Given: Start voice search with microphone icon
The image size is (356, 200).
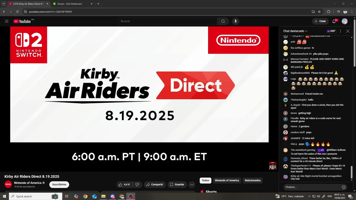Looking at the screenshot, I should point(236,21).
